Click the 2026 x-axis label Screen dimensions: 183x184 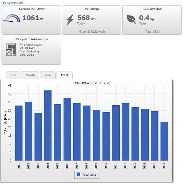pos(164,166)
